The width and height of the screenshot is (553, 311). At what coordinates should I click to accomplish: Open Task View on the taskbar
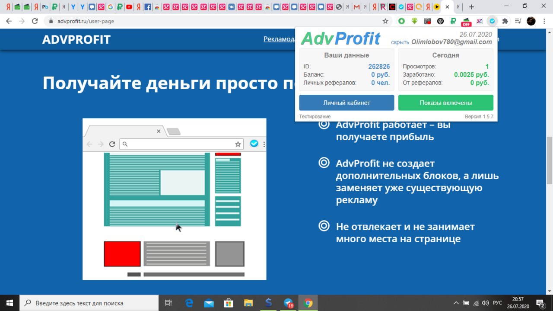point(168,303)
